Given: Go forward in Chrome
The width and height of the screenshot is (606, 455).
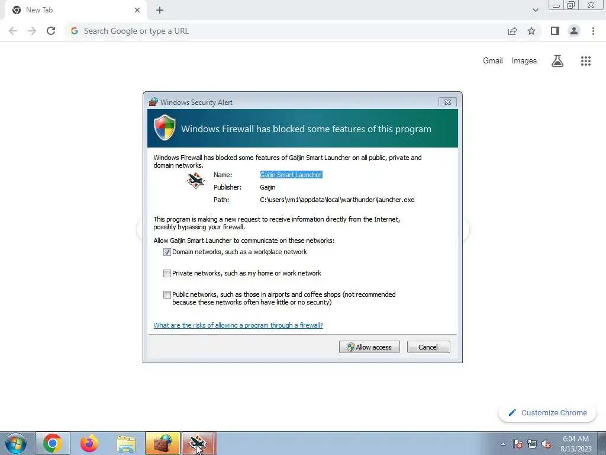Looking at the screenshot, I should 32,31.
